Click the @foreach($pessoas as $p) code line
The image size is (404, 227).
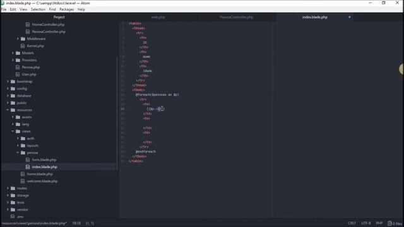pyautogui.click(x=157, y=95)
